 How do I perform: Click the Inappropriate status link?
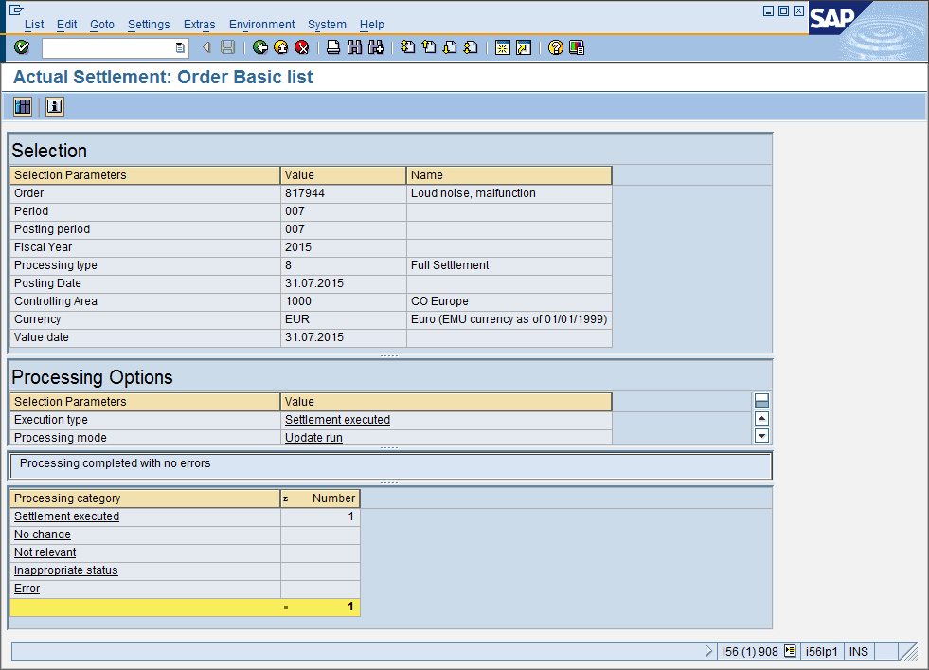coord(65,570)
